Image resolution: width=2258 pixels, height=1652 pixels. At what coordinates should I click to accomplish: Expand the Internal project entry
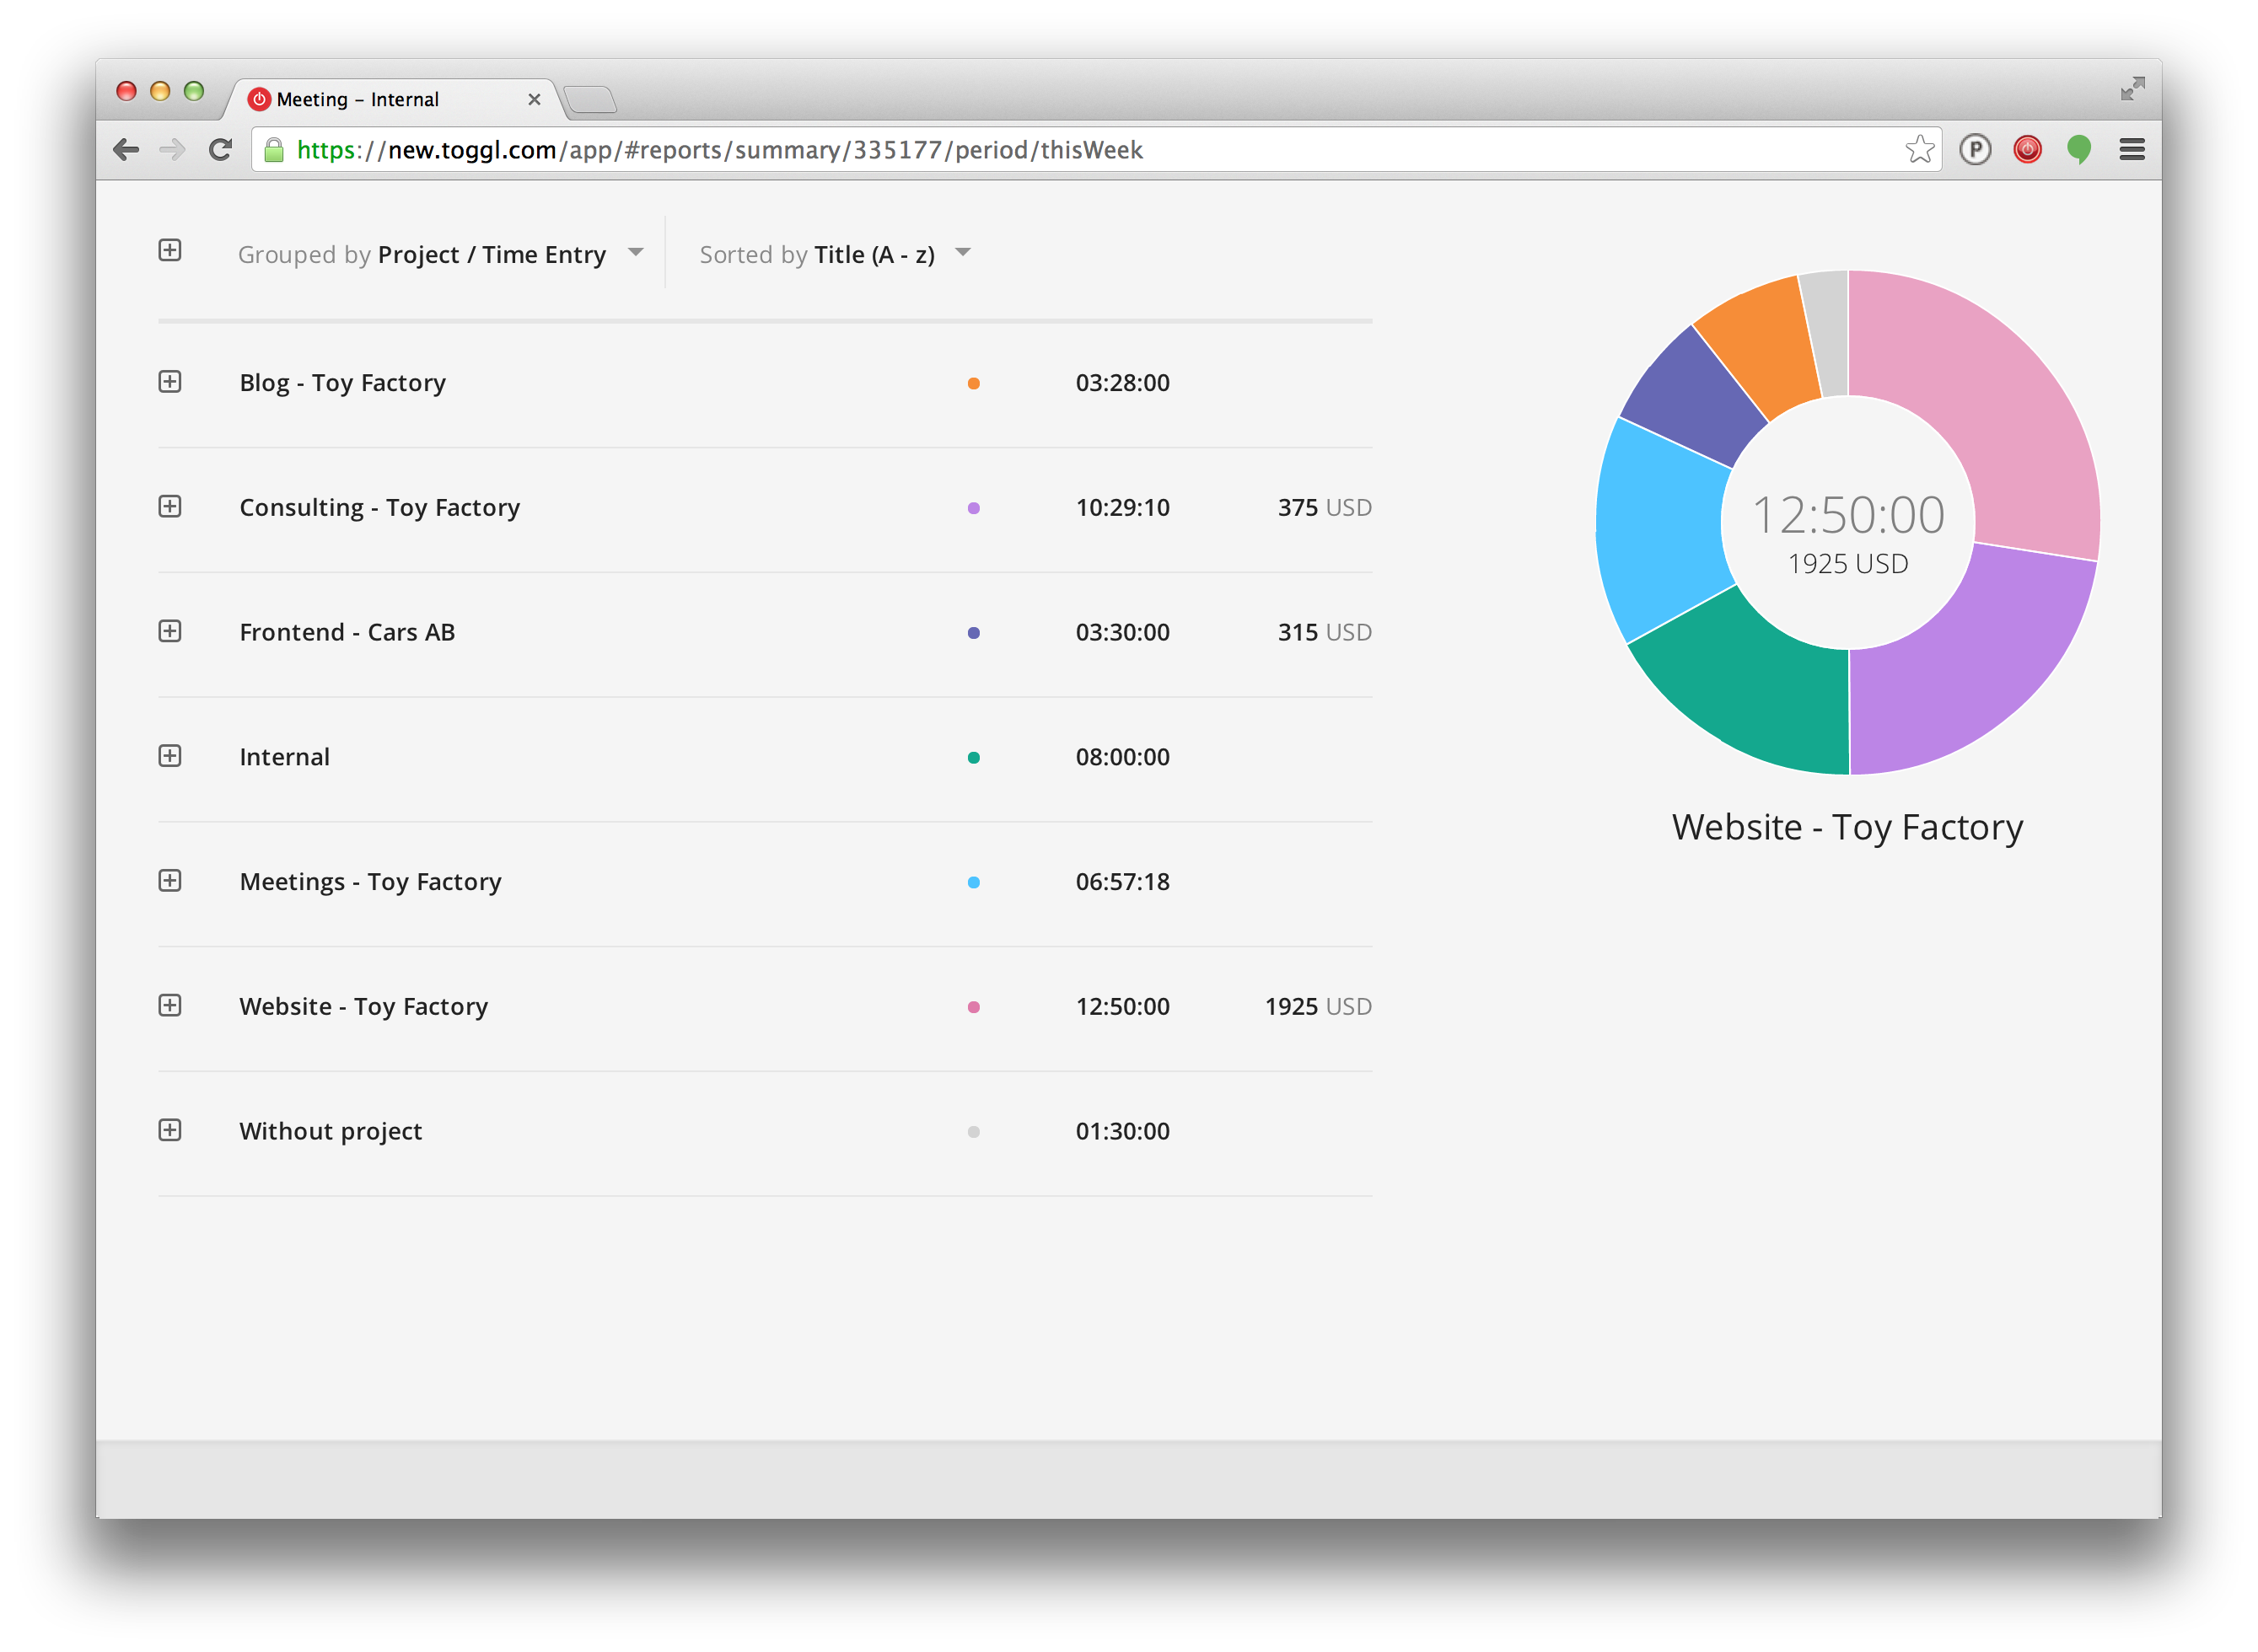tap(170, 755)
